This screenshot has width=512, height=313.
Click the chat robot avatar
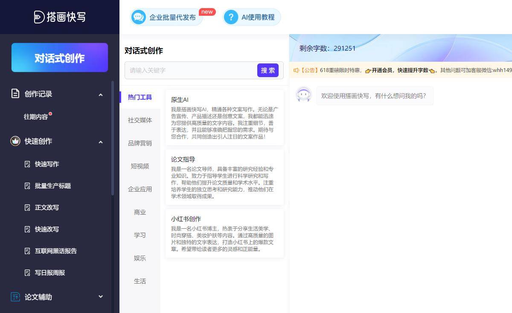pos(303,94)
